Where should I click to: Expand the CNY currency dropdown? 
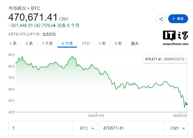coord(177,128)
